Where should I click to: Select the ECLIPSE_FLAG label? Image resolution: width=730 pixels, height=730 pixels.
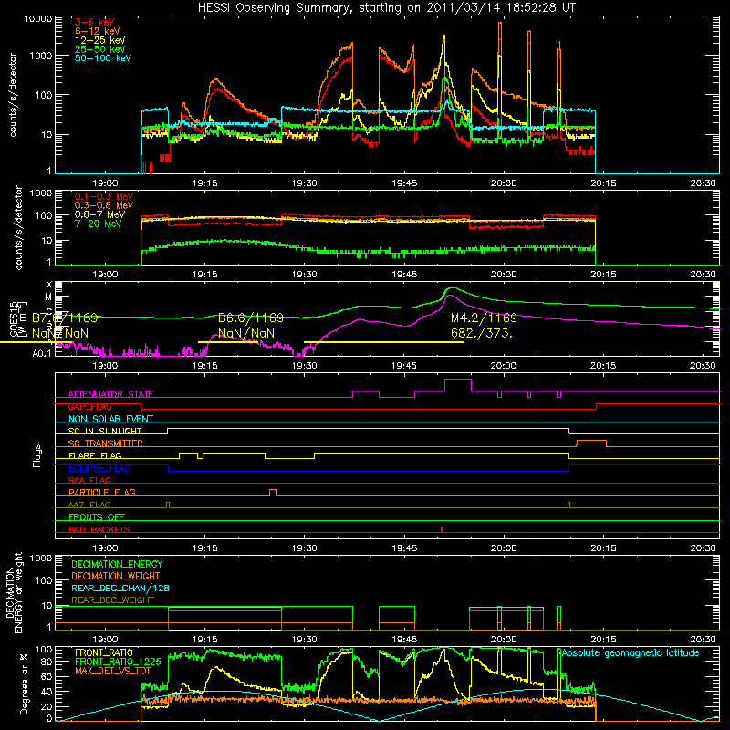(x=99, y=468)
